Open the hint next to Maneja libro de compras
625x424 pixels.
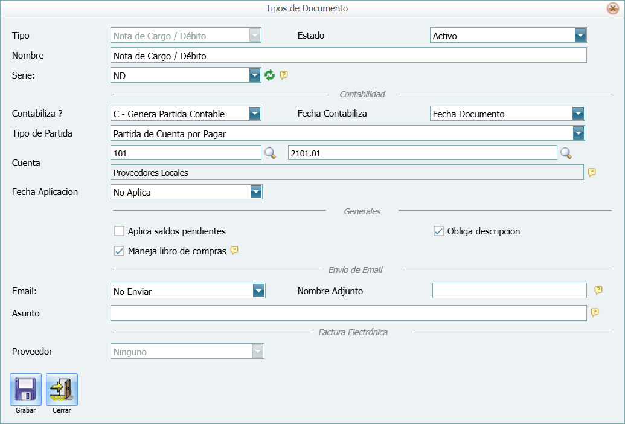point(234,251)
